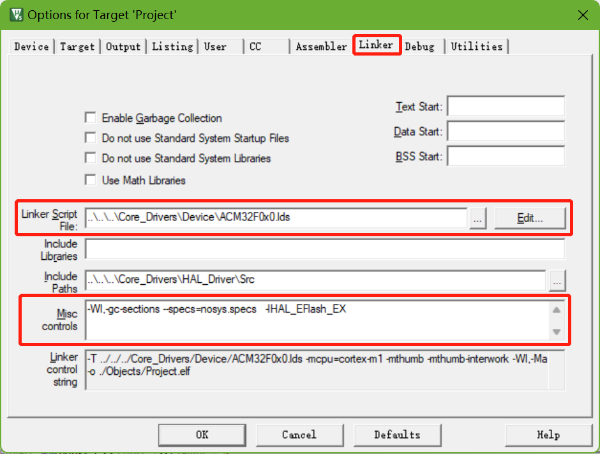
Task: Click the Defaults button
Action: [397, 435]
